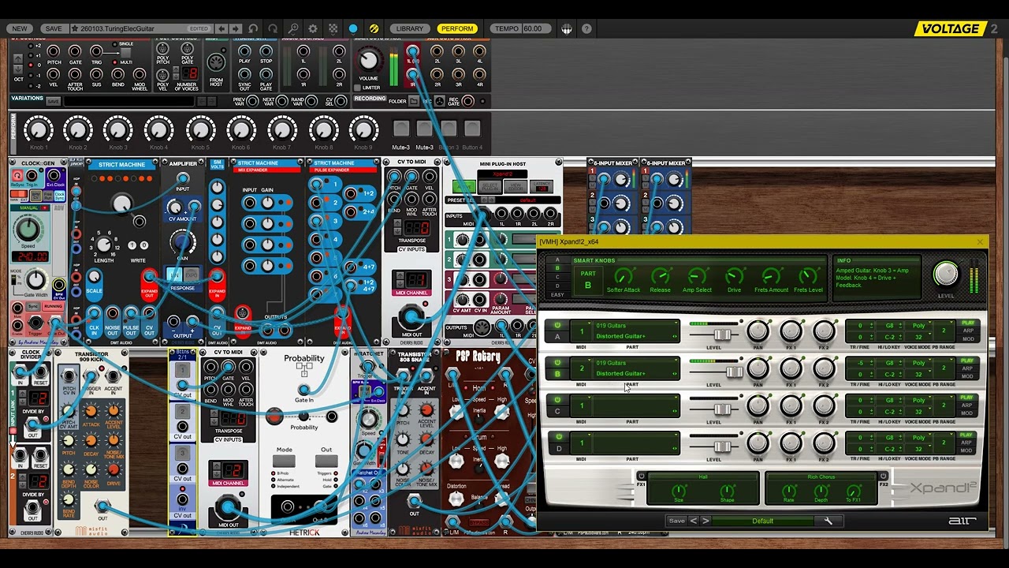
Task: Click the Xpand!2 master LEVEL knob
Action: tap(945, 275)
